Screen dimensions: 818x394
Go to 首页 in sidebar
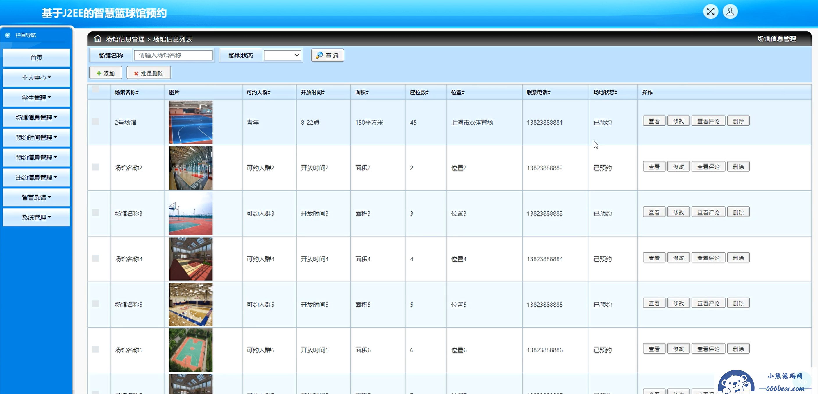click(37, 58)
